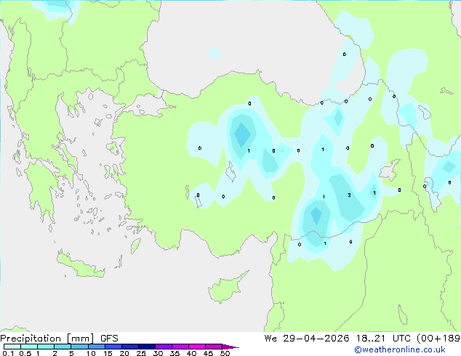
Task: Click the legend label '50'
Action: point(225,353)
